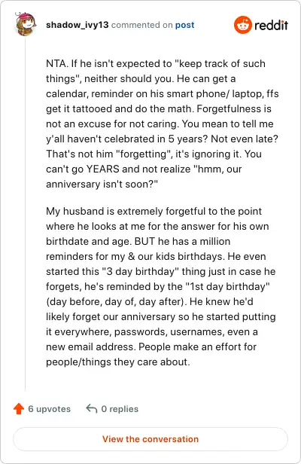Image resolution: width=301 pixels, height=464 pixels.
Task: Click the quoted phrase "1st day birthday"
Action: pos(228,286)
